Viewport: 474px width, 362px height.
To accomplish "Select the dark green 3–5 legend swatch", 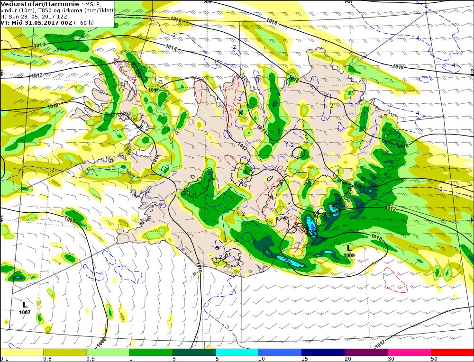I will point(194,352).
